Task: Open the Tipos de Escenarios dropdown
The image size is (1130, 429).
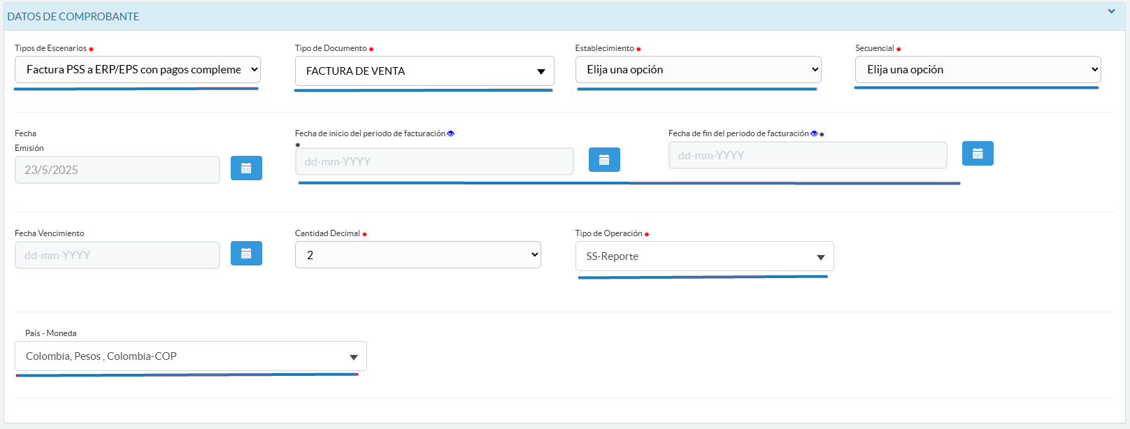Action: [x=137, y=70]
